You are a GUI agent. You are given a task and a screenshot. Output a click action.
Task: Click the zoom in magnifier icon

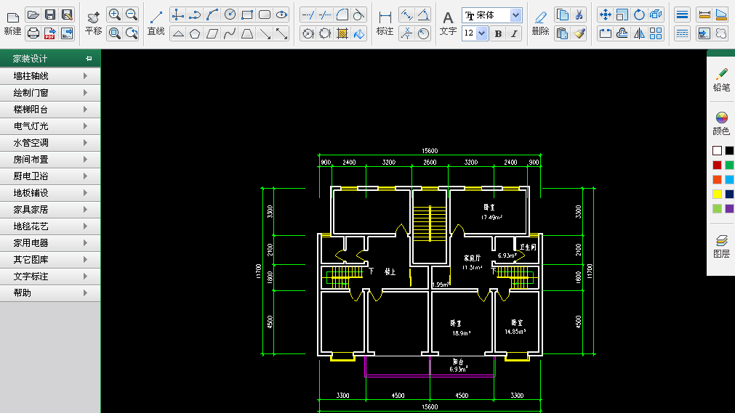[114, 15]
